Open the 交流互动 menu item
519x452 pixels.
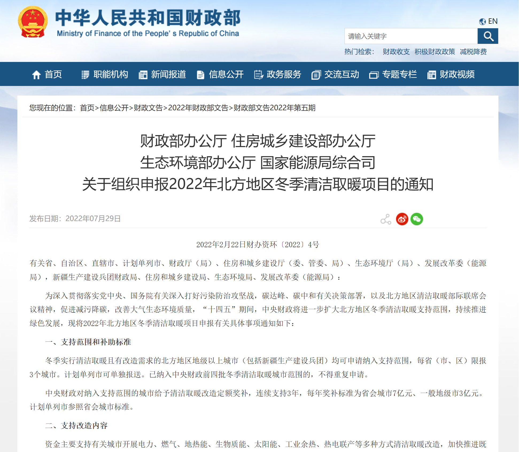point(342,74)
